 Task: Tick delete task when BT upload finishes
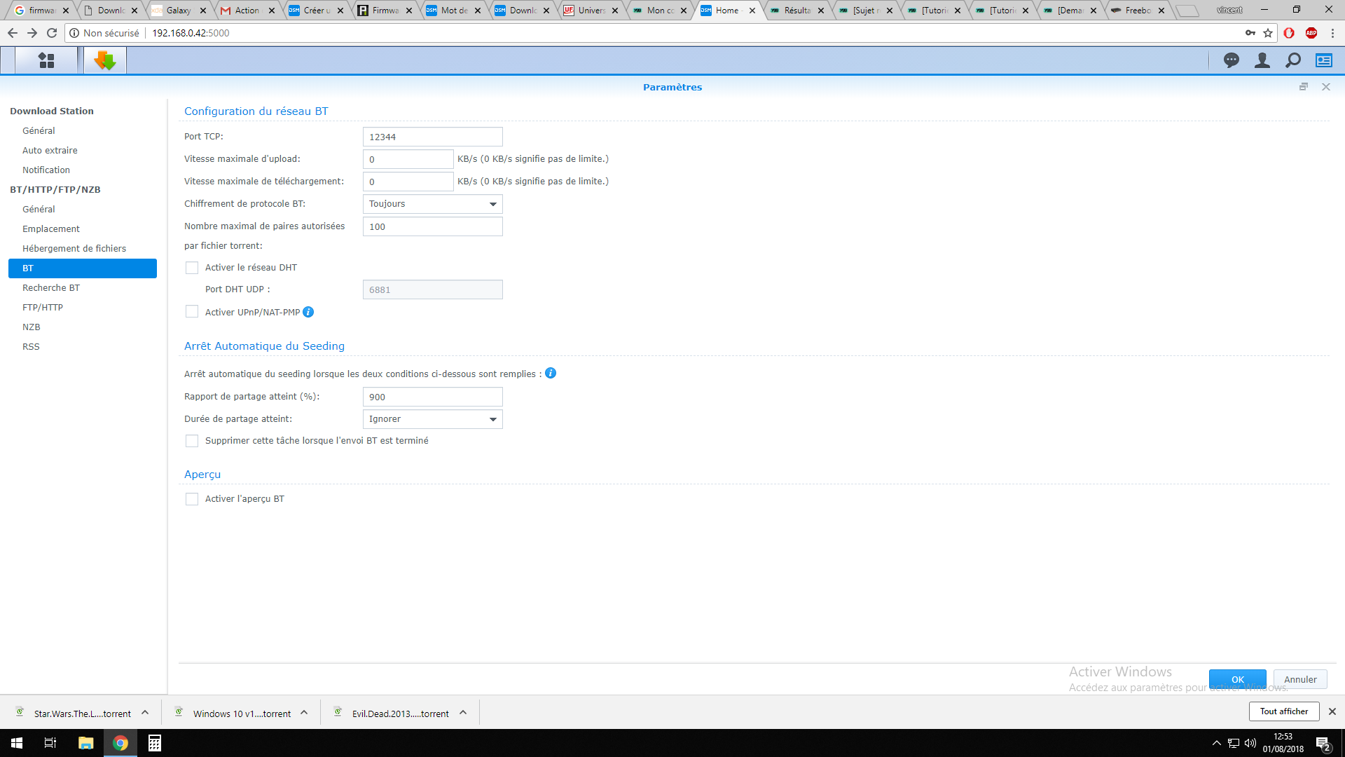[192, 441]
